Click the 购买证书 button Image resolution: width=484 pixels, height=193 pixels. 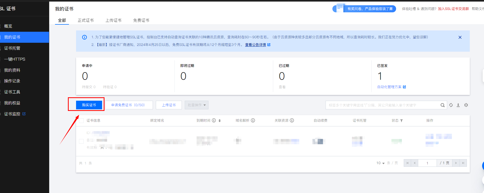click(89, 105)
